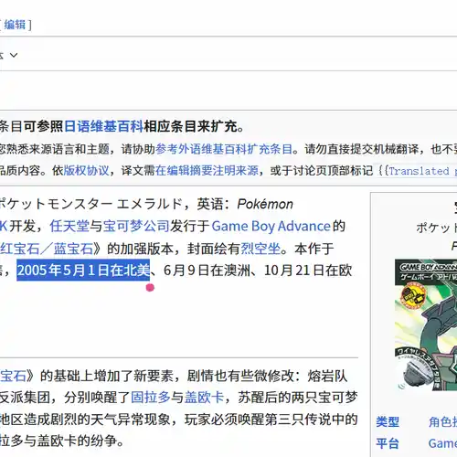The height and width of the screenshot is (457, 457).
Task: Click the Japanese title ポケットモンスター エメラルド
Action: click(x=91, y=204)
